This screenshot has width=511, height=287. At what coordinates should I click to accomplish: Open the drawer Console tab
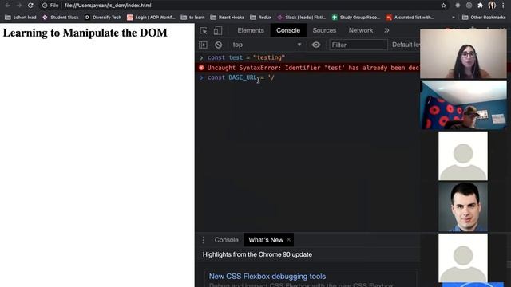pyautogui.click(x=226, y=240)
